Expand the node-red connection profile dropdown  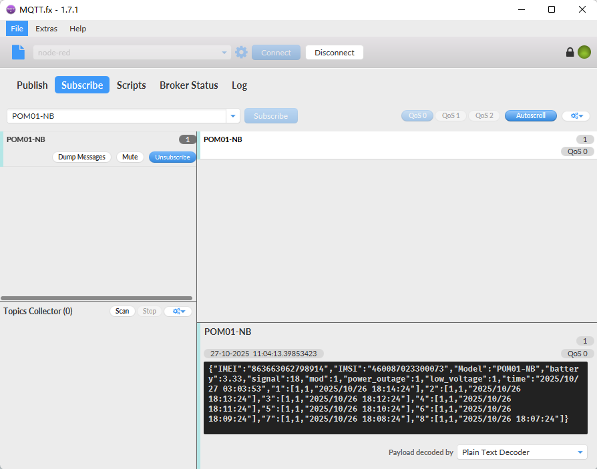pyautogui.click(x=224, y=53)
